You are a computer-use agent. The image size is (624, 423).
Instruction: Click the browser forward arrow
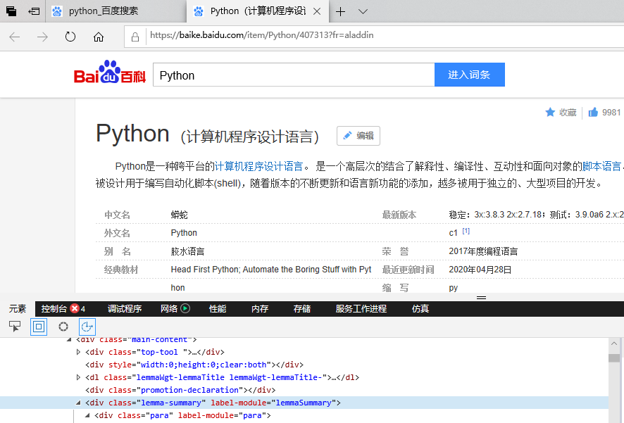[42, 37]
